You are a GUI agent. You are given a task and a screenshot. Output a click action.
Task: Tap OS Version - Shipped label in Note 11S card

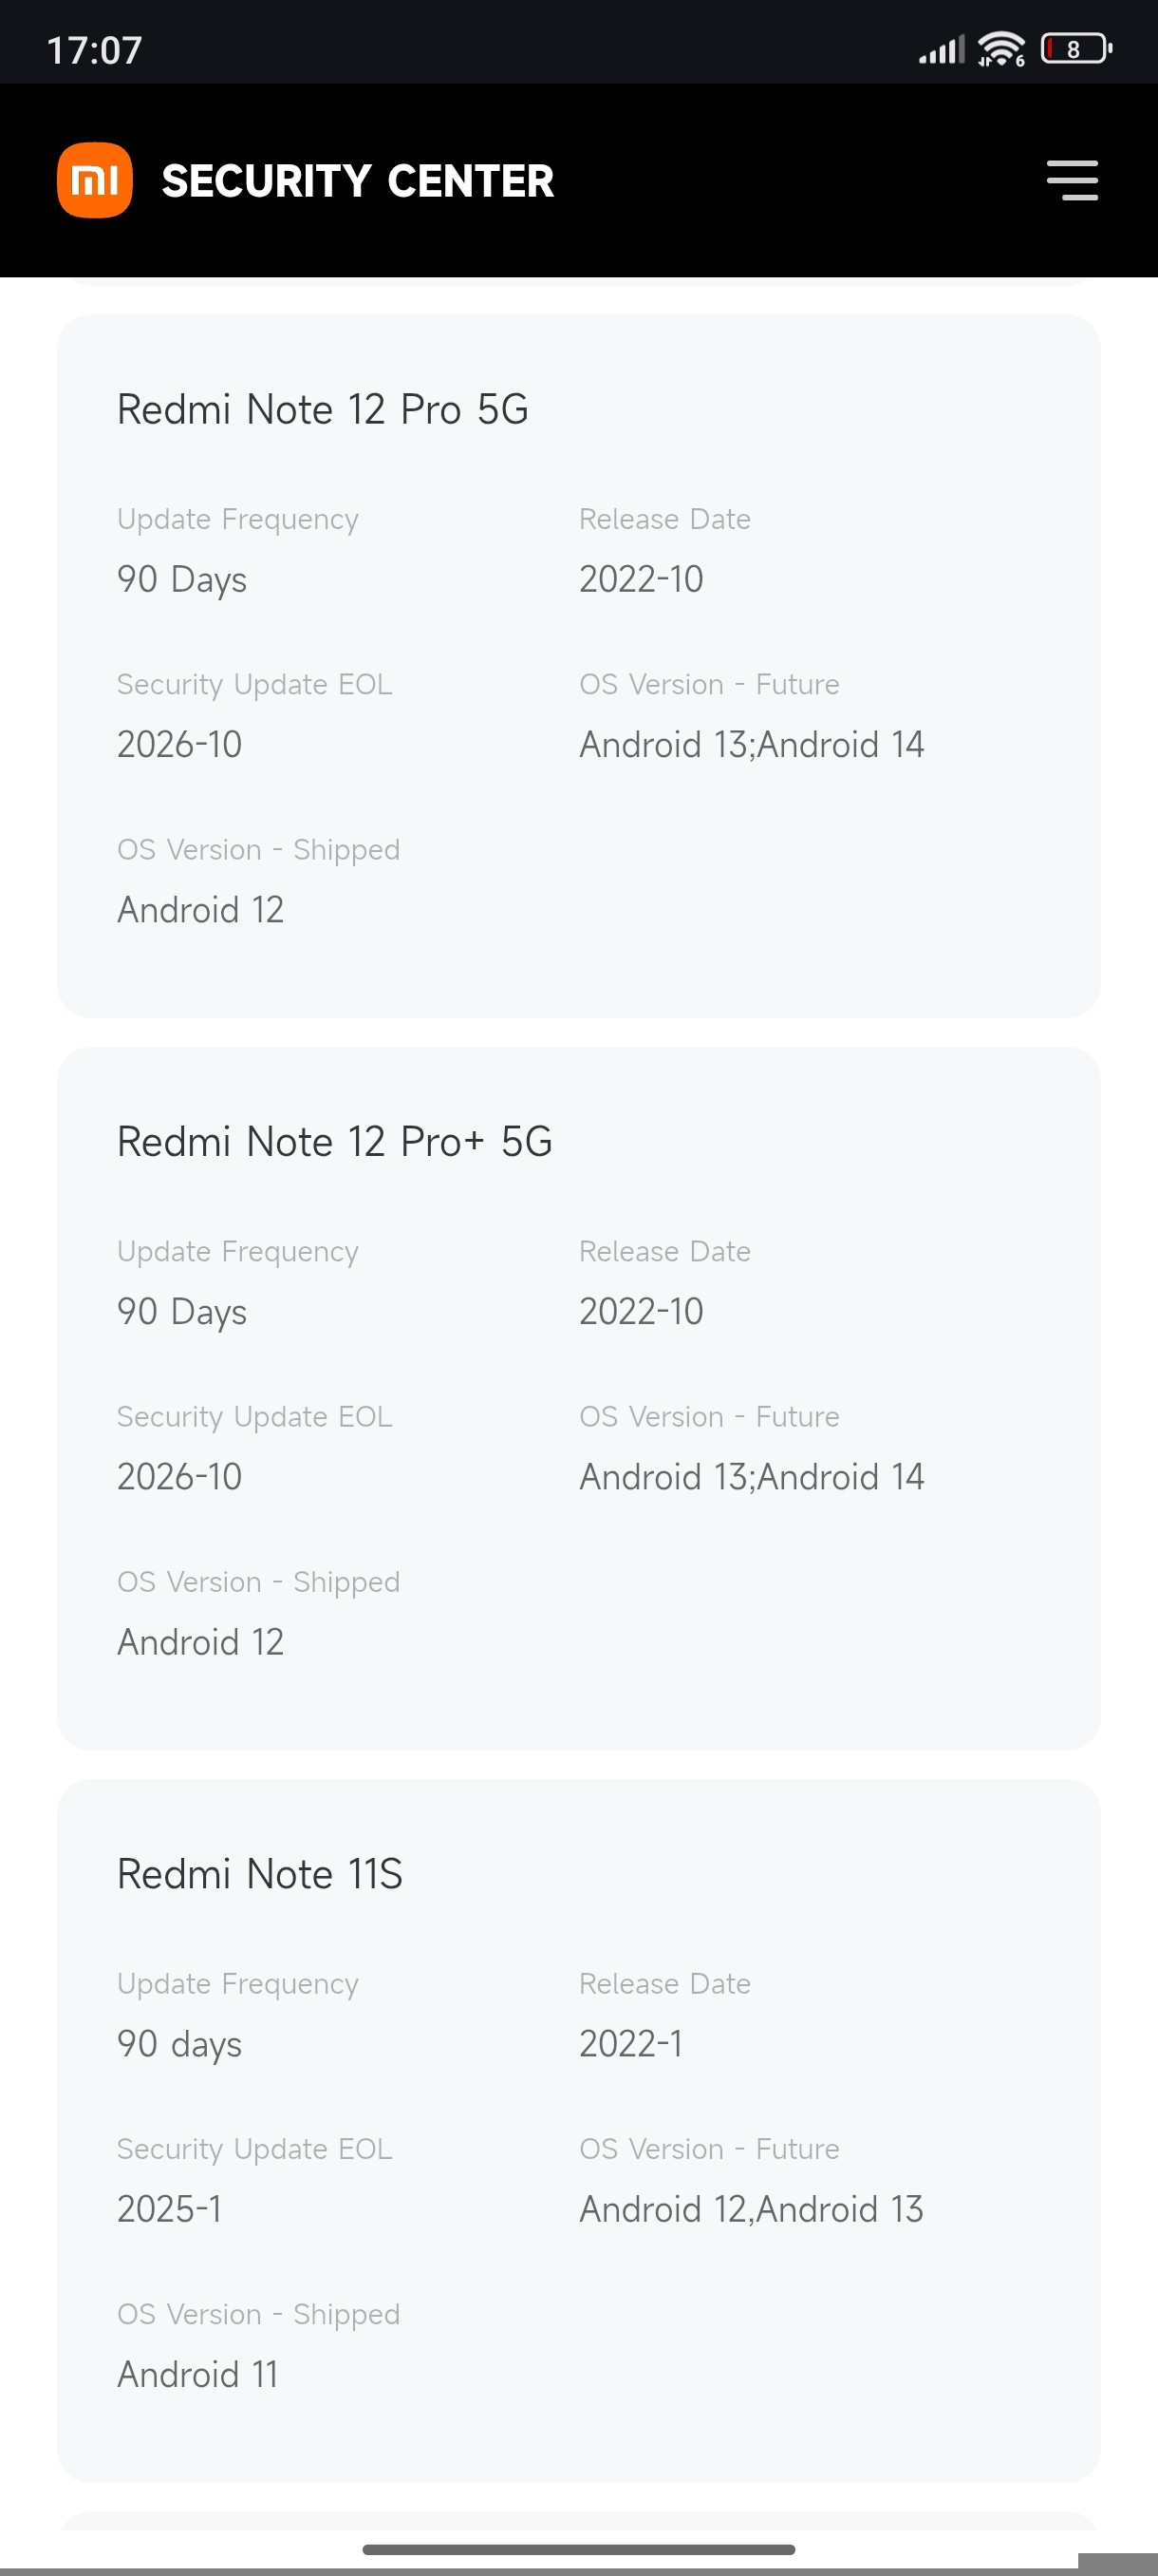coord(258,2313)
